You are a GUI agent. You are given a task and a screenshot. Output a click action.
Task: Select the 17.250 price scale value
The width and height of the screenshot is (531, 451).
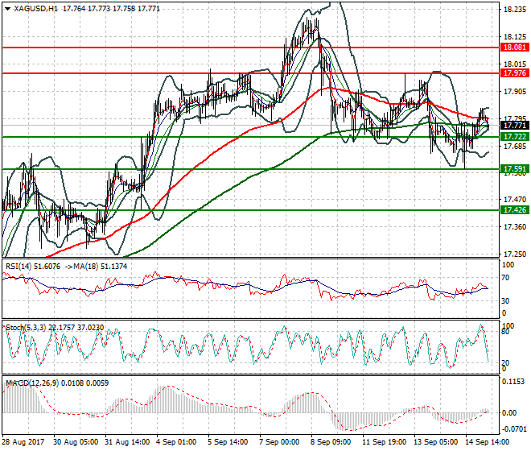[x=515, y=254]
